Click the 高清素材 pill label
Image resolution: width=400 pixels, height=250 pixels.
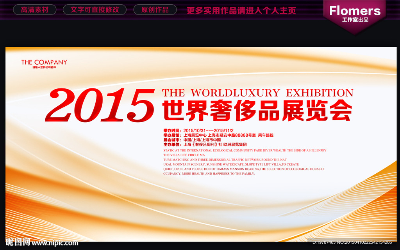[x=34, y=10]
